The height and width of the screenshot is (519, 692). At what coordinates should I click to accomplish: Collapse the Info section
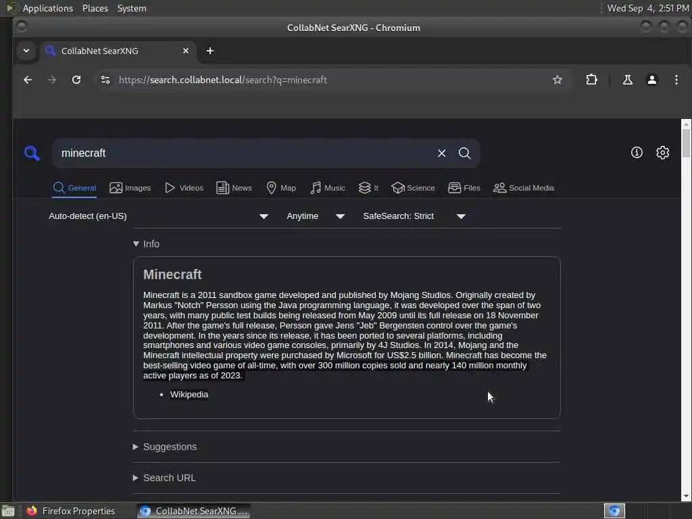tap(146, 244)
